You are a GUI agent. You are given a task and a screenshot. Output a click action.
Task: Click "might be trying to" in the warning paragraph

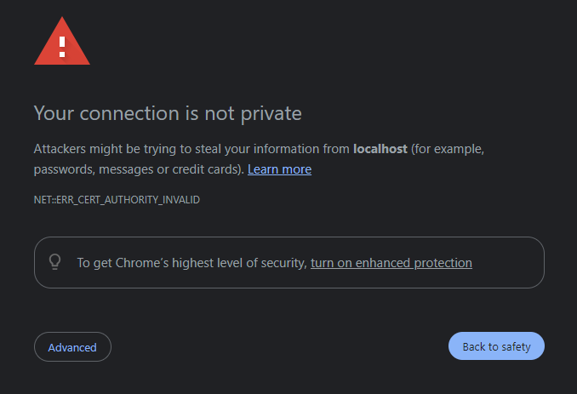tap(146, 149)
